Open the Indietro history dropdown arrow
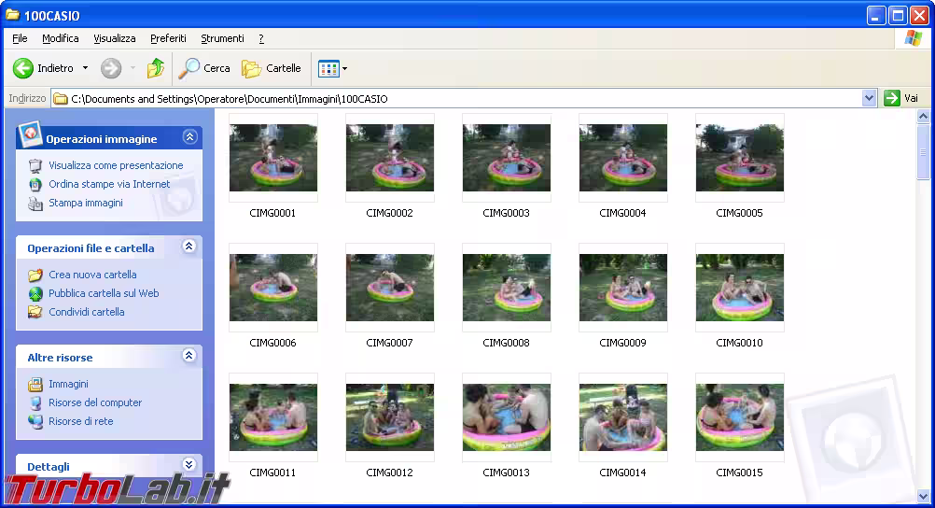935x508 pixels. (85, 68)
